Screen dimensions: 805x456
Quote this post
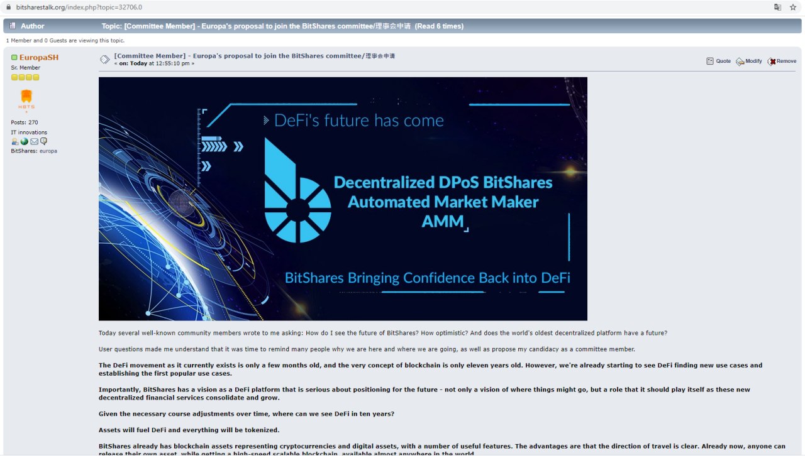(x=719, y=61)
